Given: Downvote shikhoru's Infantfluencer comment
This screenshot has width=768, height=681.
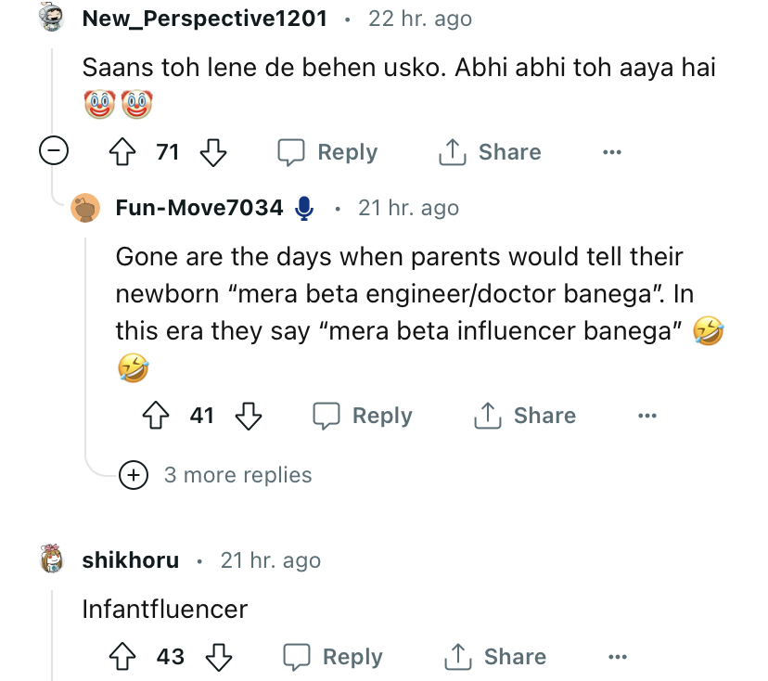Looking at the screenshot, I should (217, 657).
